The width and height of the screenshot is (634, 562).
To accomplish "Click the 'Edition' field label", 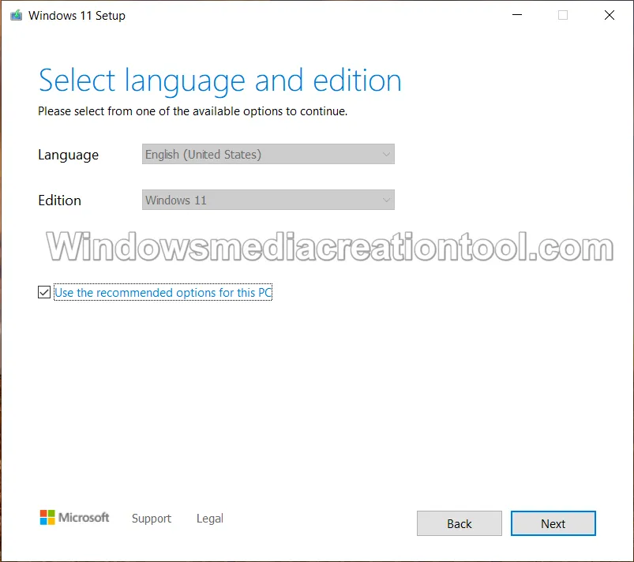I will point(59,200).
